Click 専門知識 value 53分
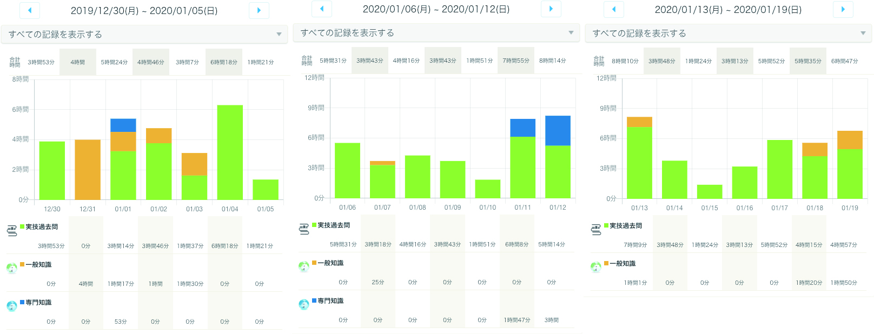The width and height of the screenshot is (874, 334). point(121,322)
